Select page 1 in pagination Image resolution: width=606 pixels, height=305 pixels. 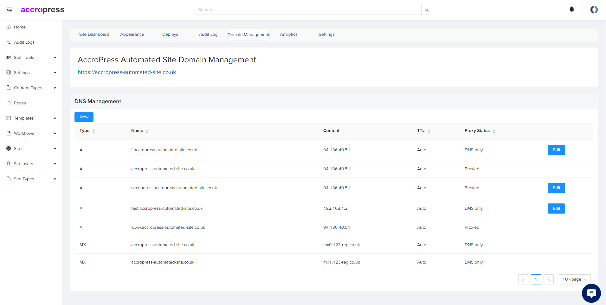tap(536, 279)
